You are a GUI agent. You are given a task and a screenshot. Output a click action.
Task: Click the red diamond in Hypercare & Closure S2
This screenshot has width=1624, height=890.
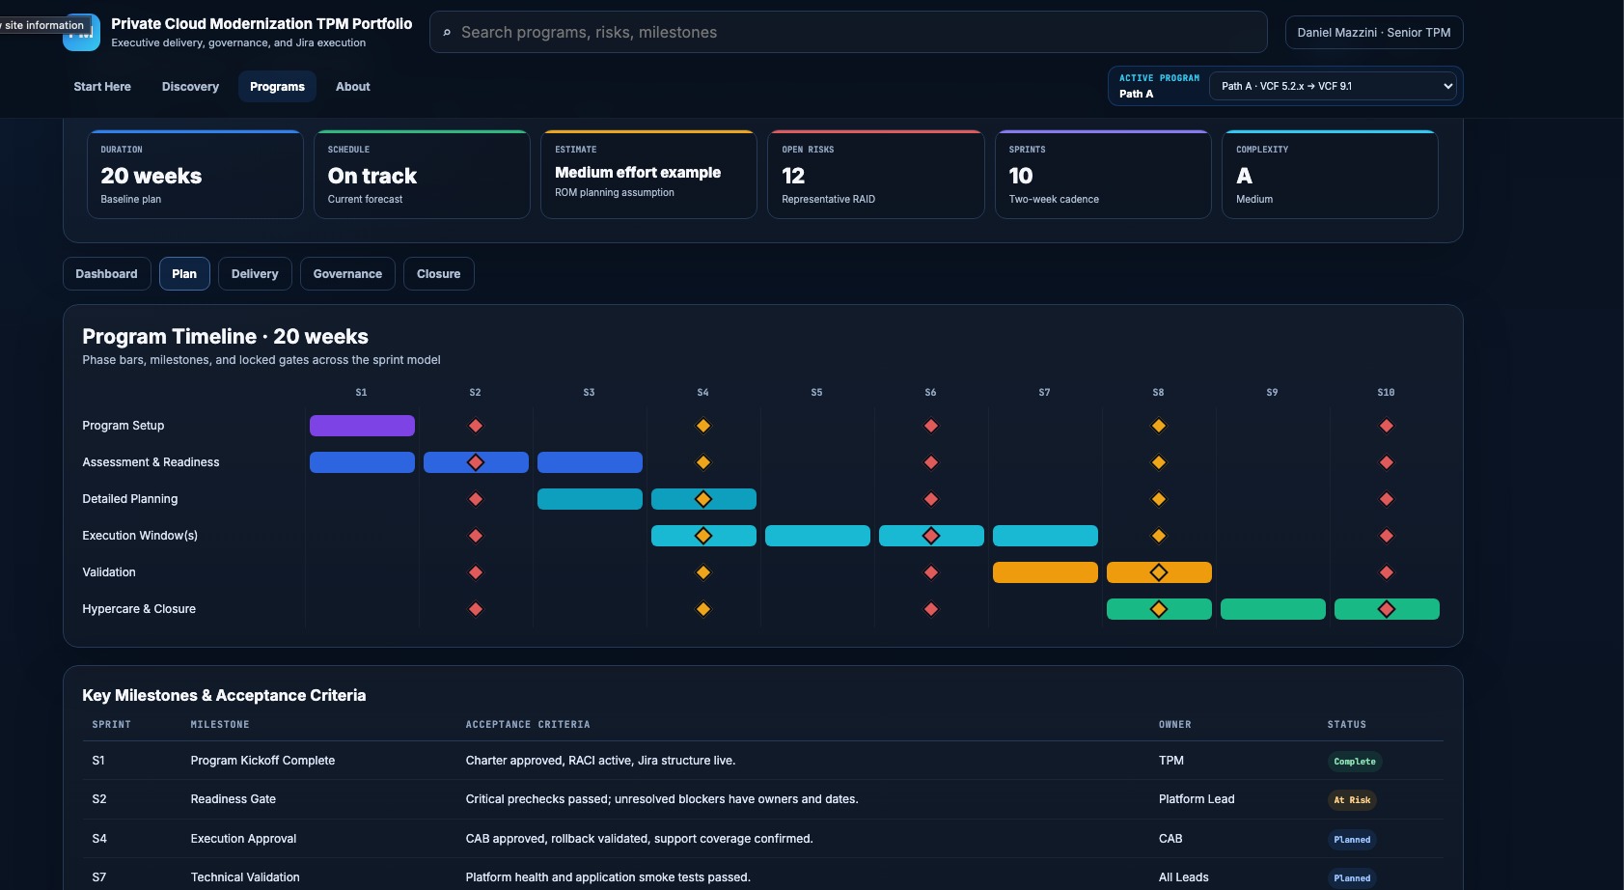[x=476, y=609]
